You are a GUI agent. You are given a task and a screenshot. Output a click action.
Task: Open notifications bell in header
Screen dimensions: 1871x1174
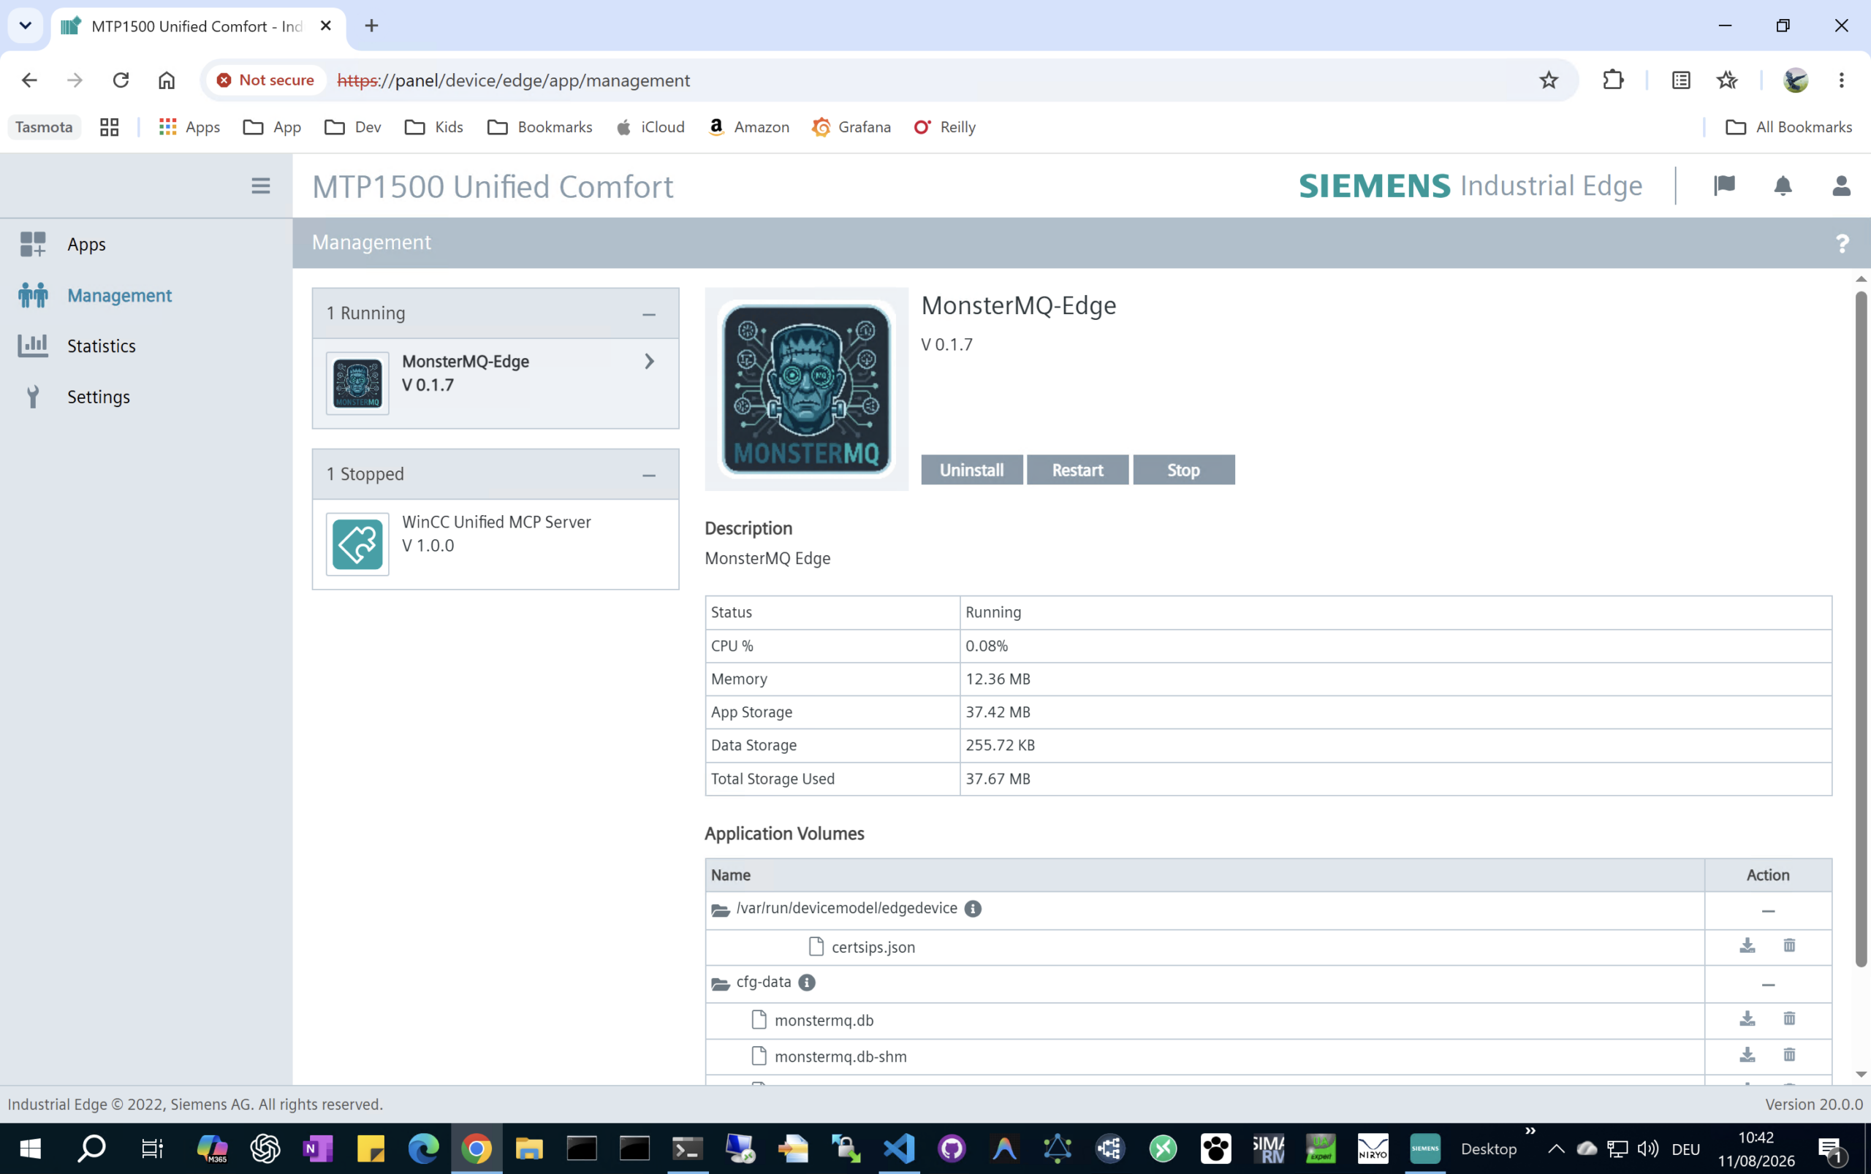1783,186
